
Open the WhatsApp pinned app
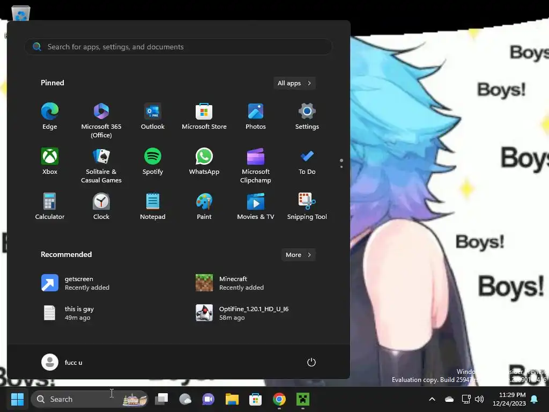click(204, 161)
